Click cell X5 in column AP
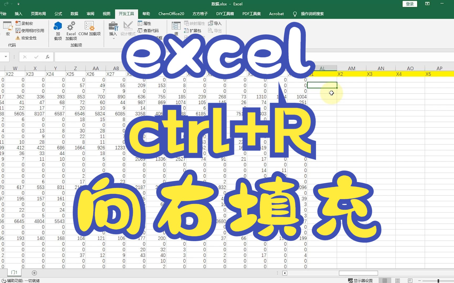The height and width of the screenshot is (283, 454). pos(439,74)
